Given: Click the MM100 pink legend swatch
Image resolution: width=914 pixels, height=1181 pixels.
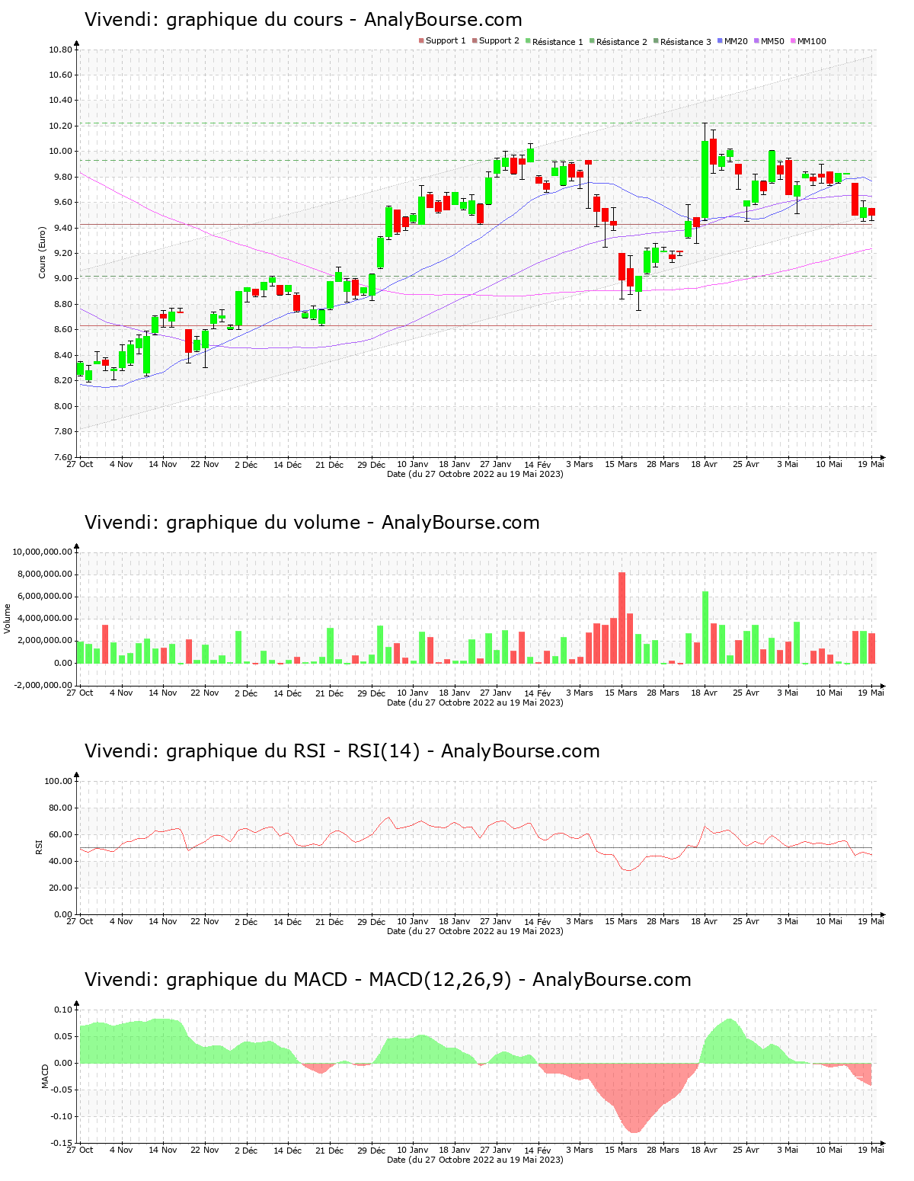Looking at the screenshot, I should point(793,41).
